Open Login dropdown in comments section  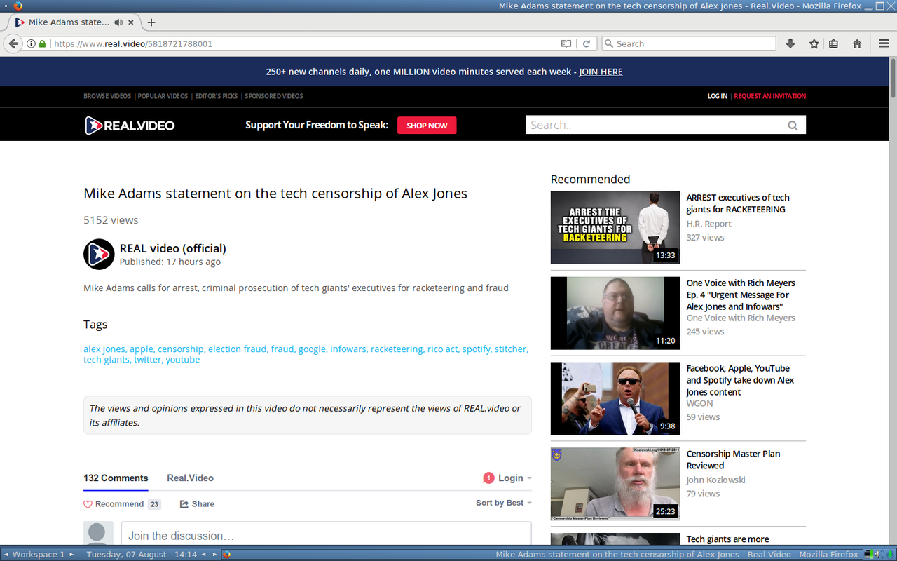(514, 478)
